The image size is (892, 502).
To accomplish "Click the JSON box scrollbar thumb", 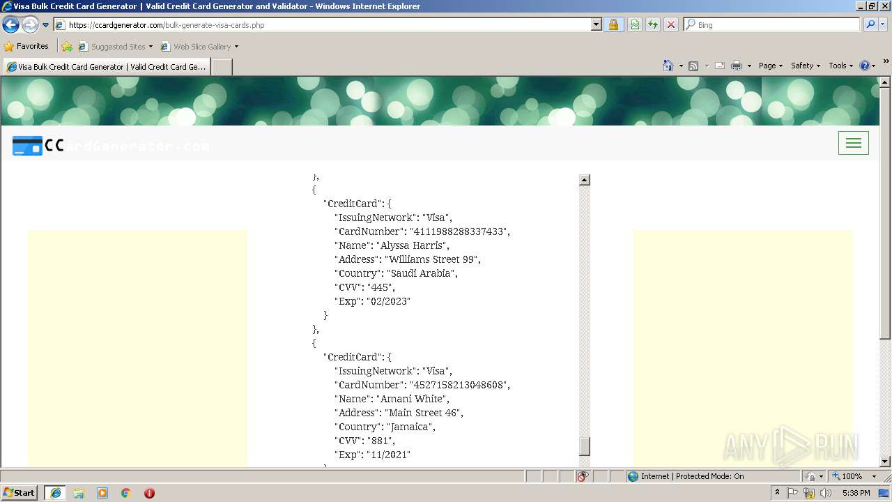I will click(x=585, y=446).
